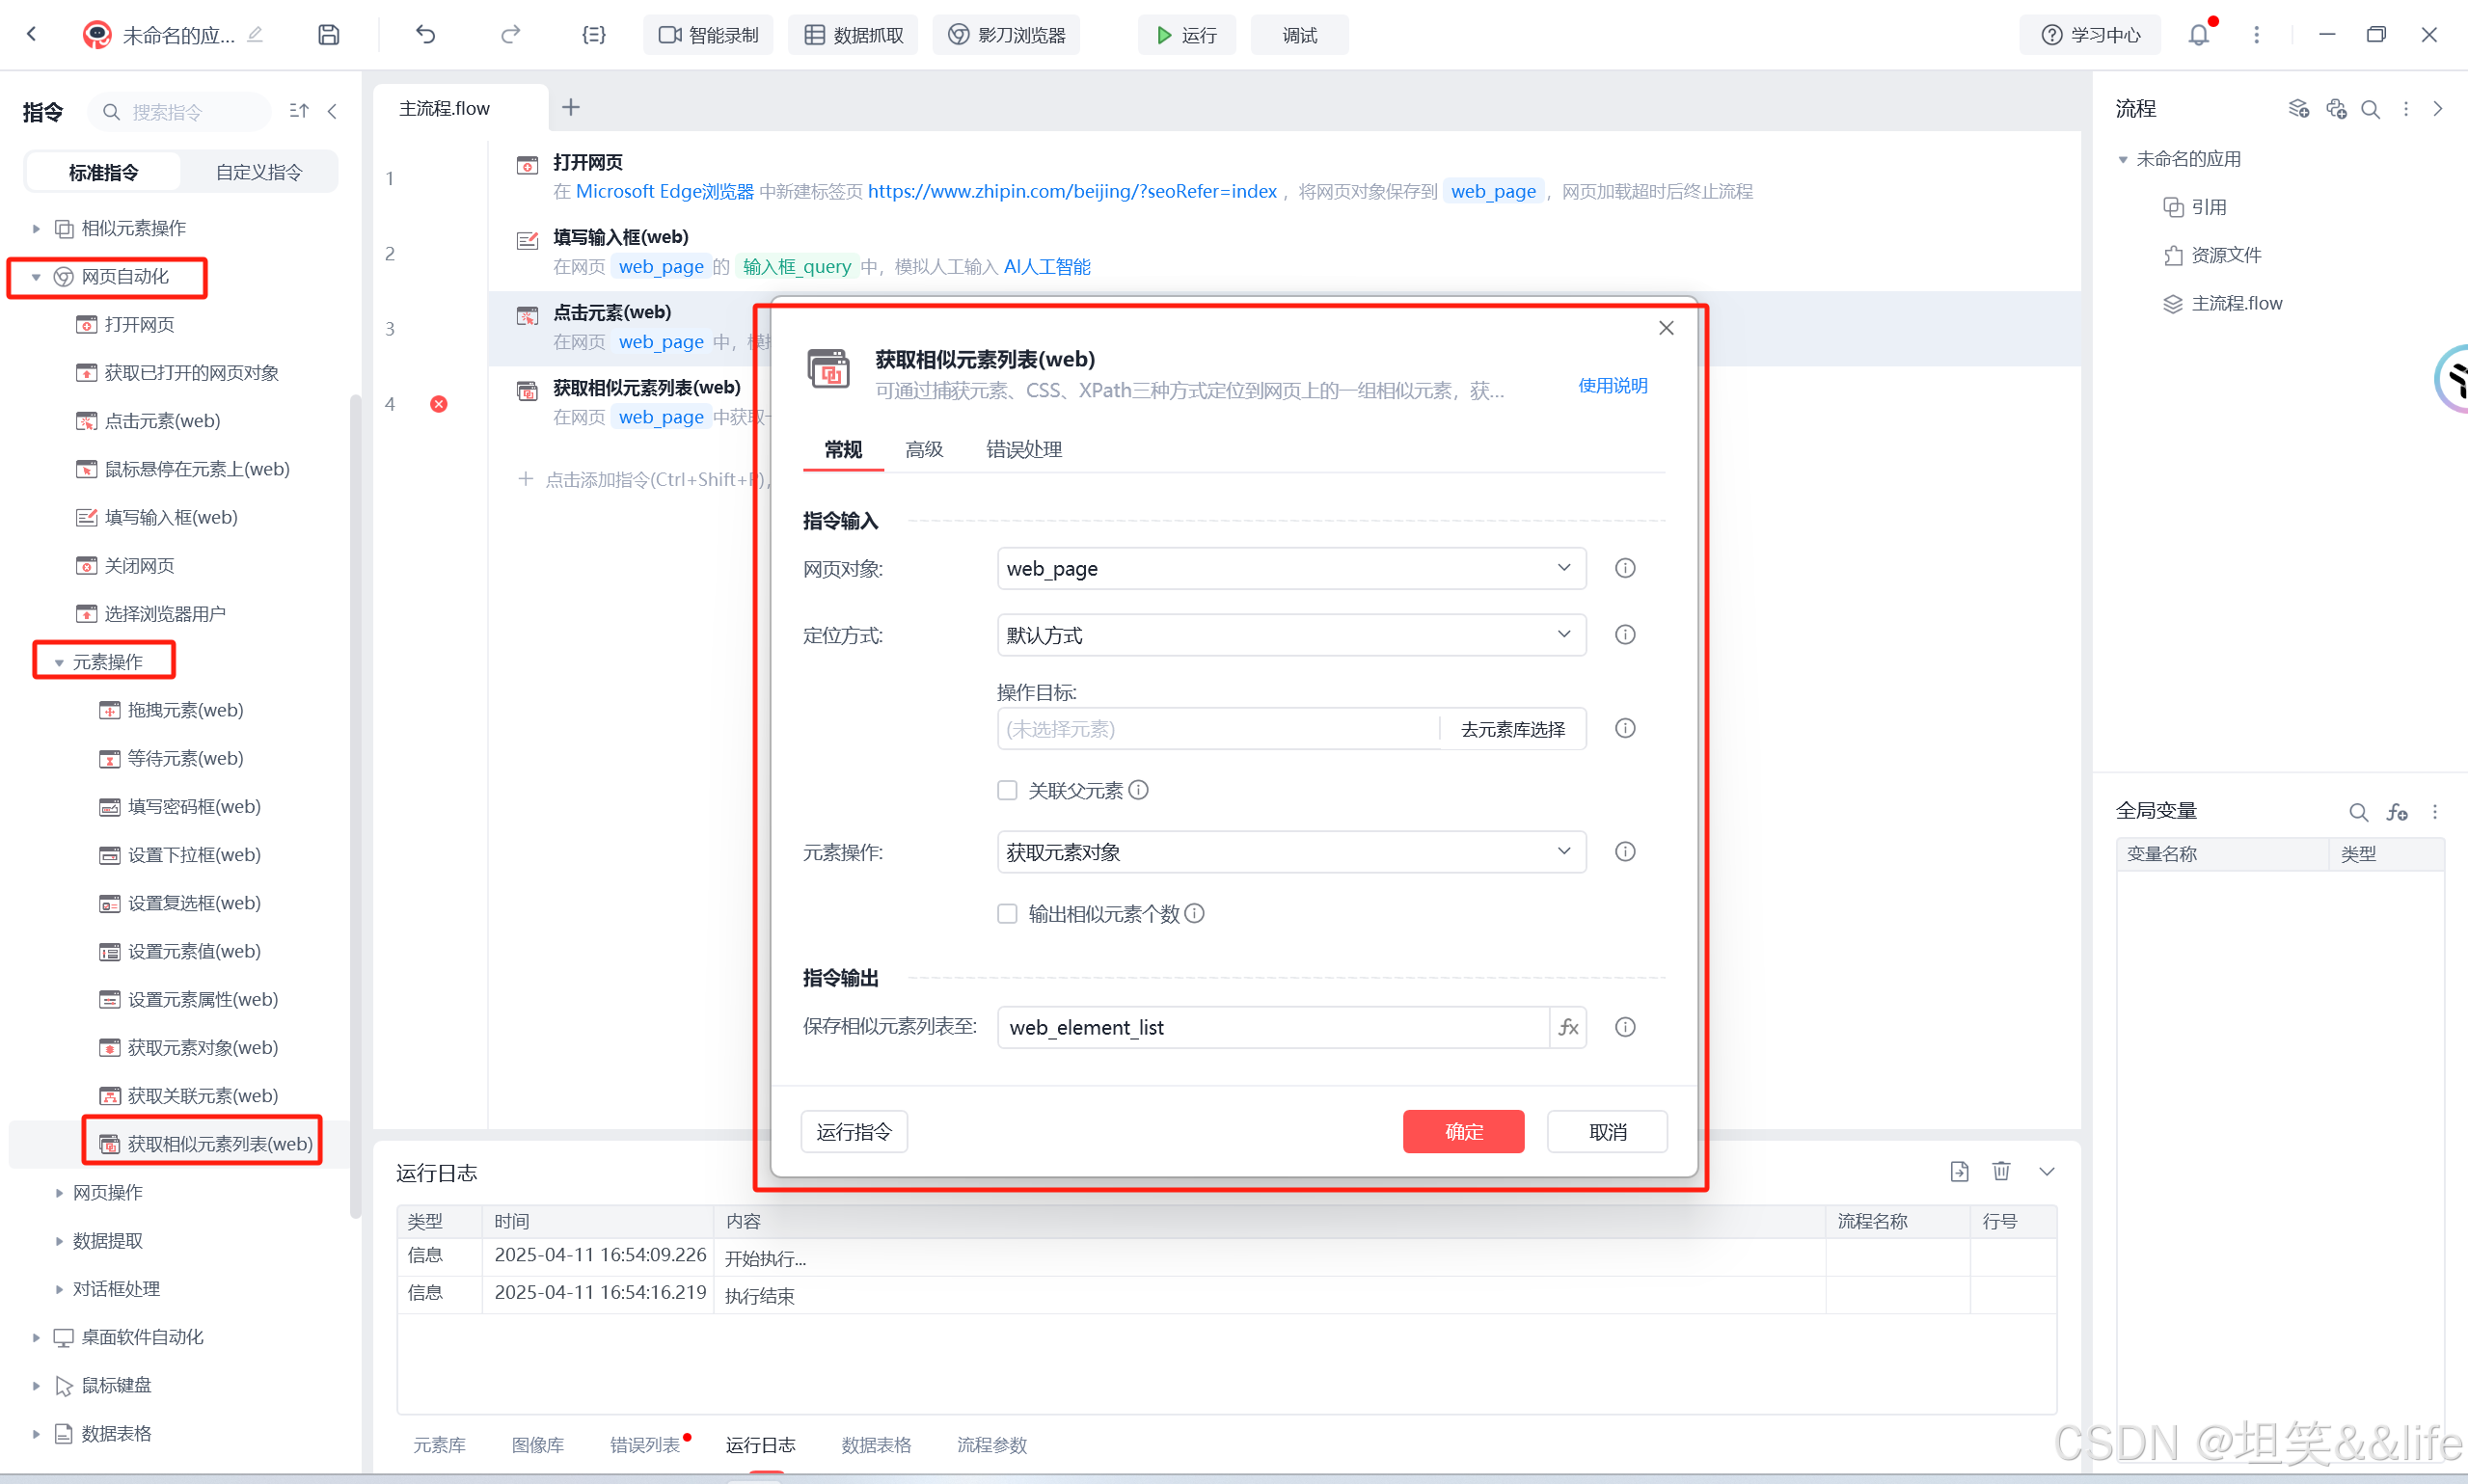2468x1484 pixels.
Task: Click the fx variable icon in output field
Action: coord(1568,1027)
